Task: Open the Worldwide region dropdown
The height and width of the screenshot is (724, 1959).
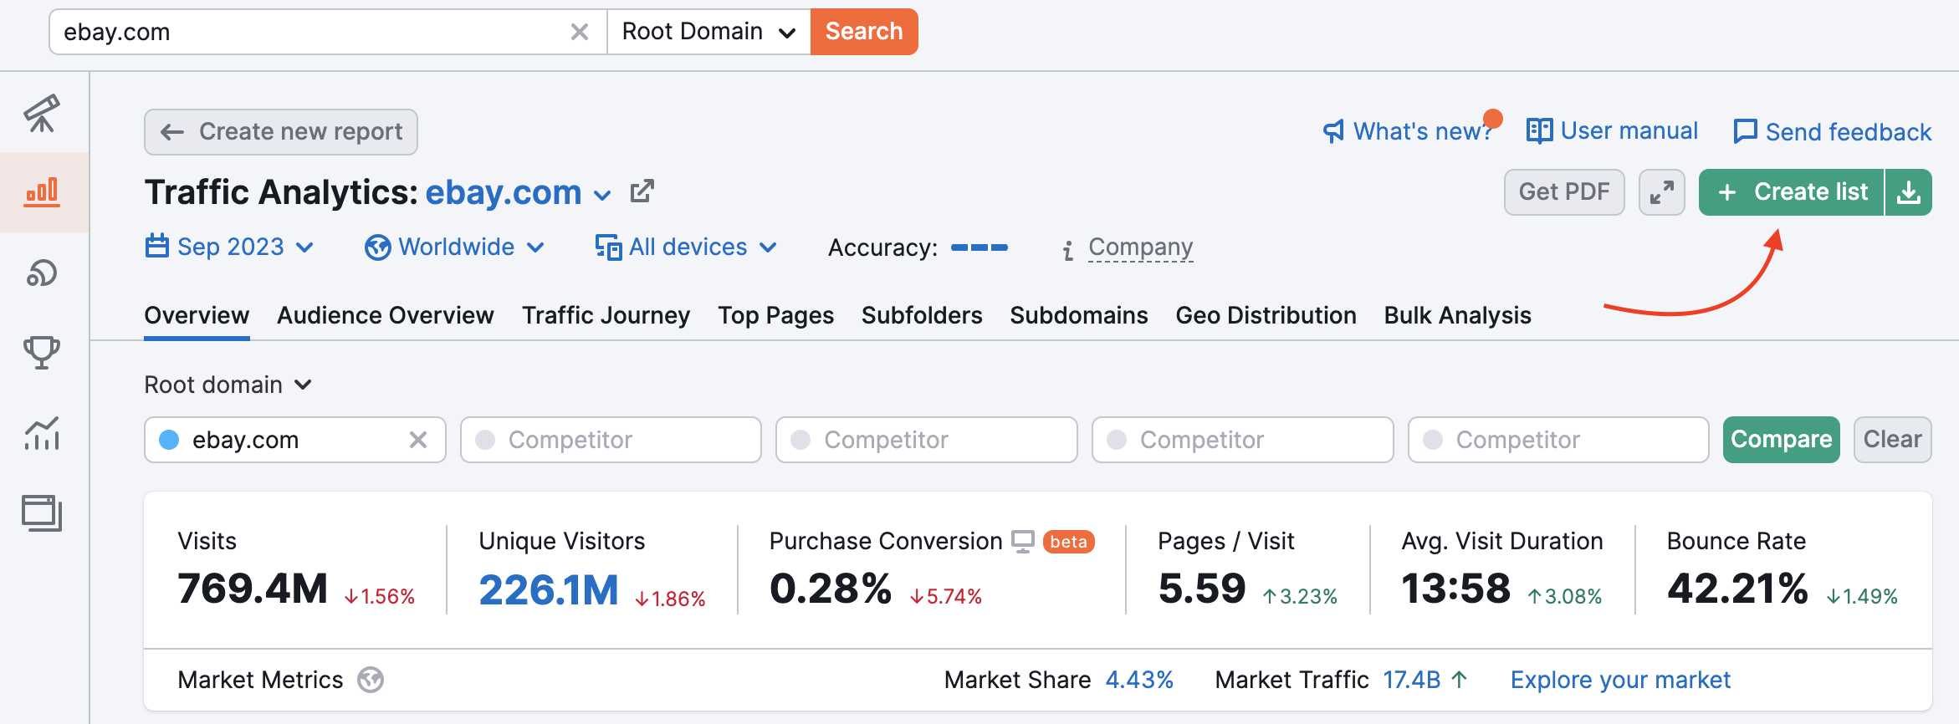Action: 455,247
